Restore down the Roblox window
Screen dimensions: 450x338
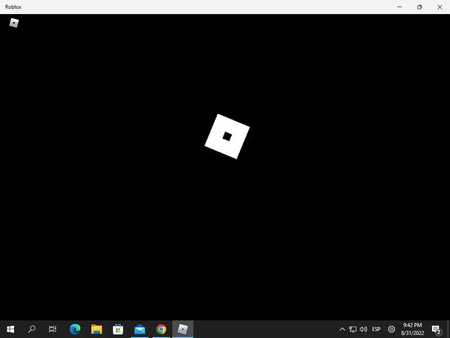[420, 7]
